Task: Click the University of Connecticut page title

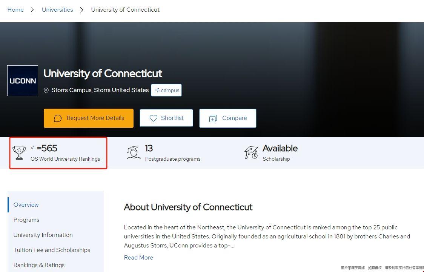Action: 103,74
